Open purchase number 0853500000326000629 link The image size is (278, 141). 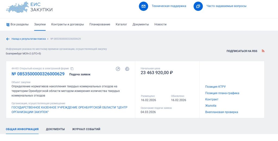(38, 74)
